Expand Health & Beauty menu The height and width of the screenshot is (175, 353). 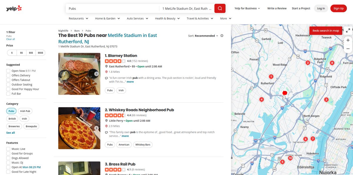pyautogui.click(x=168, y=18)
